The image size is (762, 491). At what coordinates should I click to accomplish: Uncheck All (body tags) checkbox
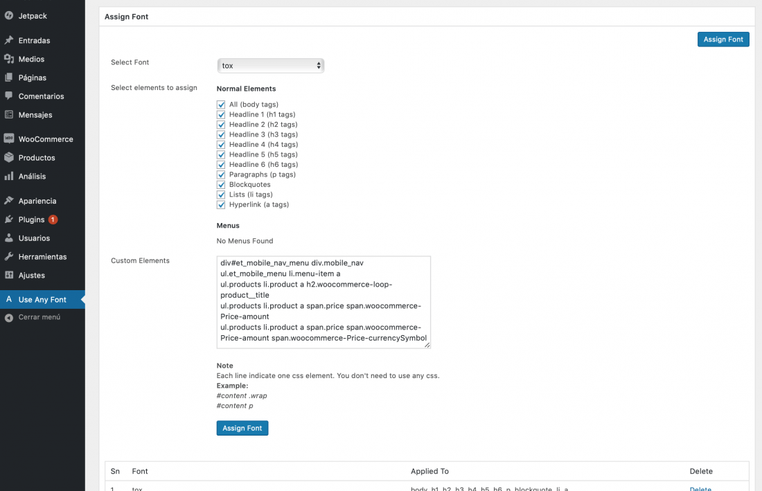point(221,105)
